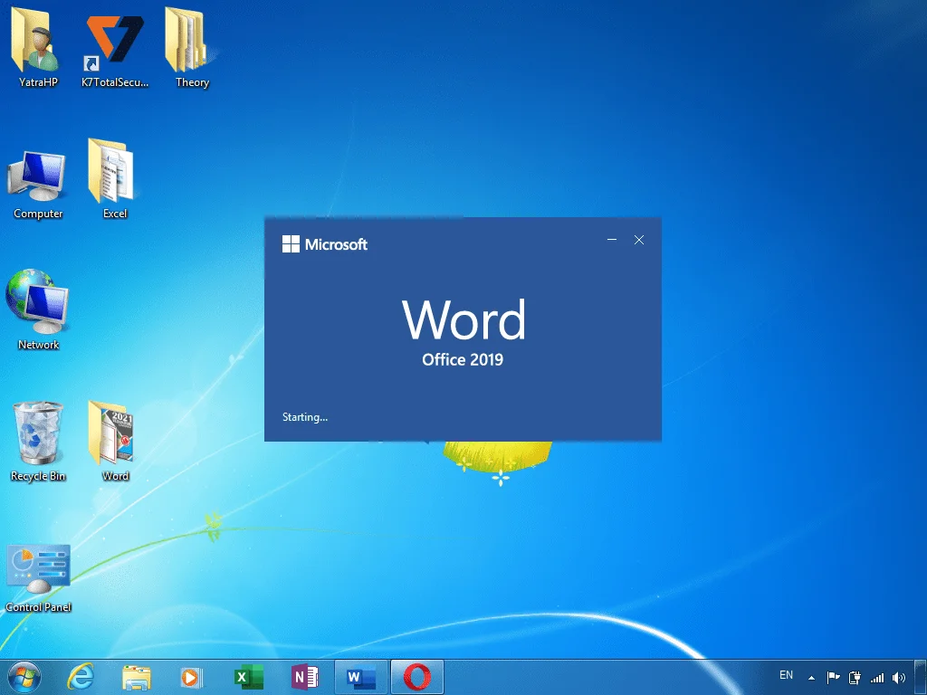The width and height of the screenshot is (927, 695).
Task: Click the 'Office 2019' text
Action: pyautogui.click(x=463, y=359)
